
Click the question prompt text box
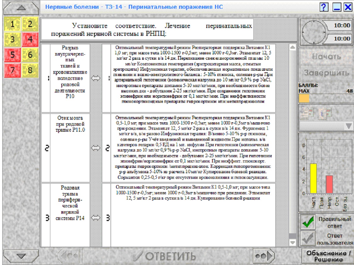coord(147,30)
